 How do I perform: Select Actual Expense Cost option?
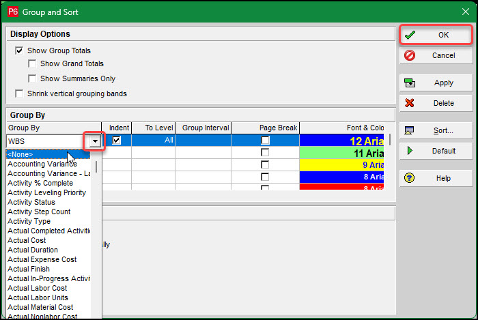(x=48, y=259)
